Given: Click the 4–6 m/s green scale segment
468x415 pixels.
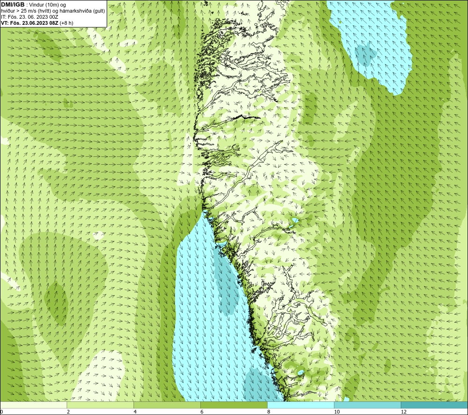Looking at the screenshot, I should pos(167,405).
